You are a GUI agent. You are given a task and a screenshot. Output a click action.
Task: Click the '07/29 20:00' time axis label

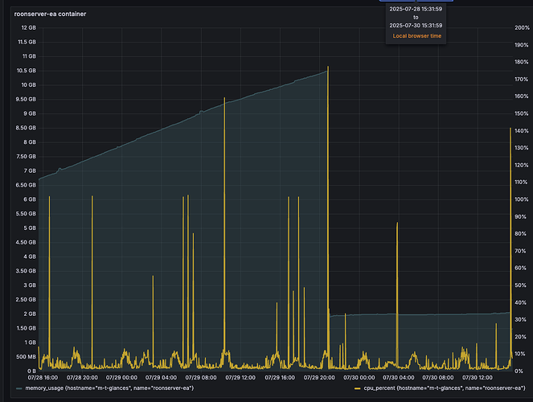click(319, 378)
